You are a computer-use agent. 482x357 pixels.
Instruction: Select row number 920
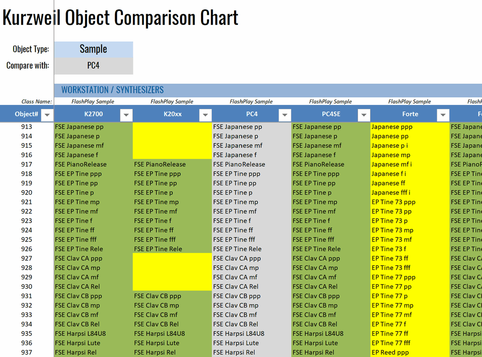(27, 193)
